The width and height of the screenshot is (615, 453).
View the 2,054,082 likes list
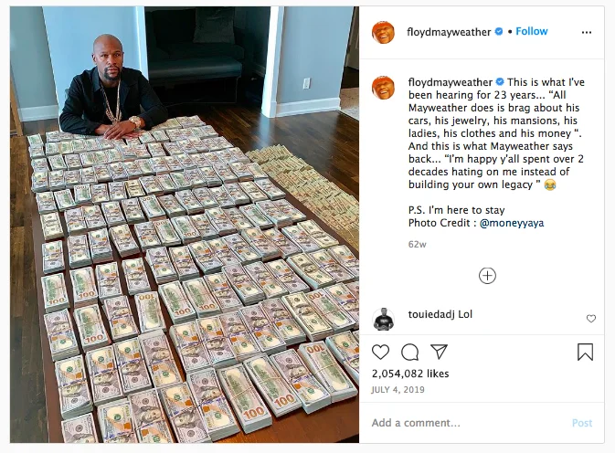pos(410,374)
